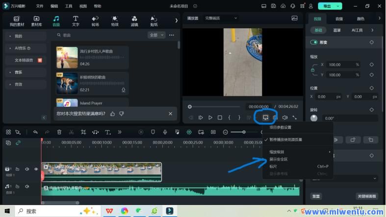
Task: Open the 特效 effects panel icon
Action: pyautogui.click(x=115, y=21)
